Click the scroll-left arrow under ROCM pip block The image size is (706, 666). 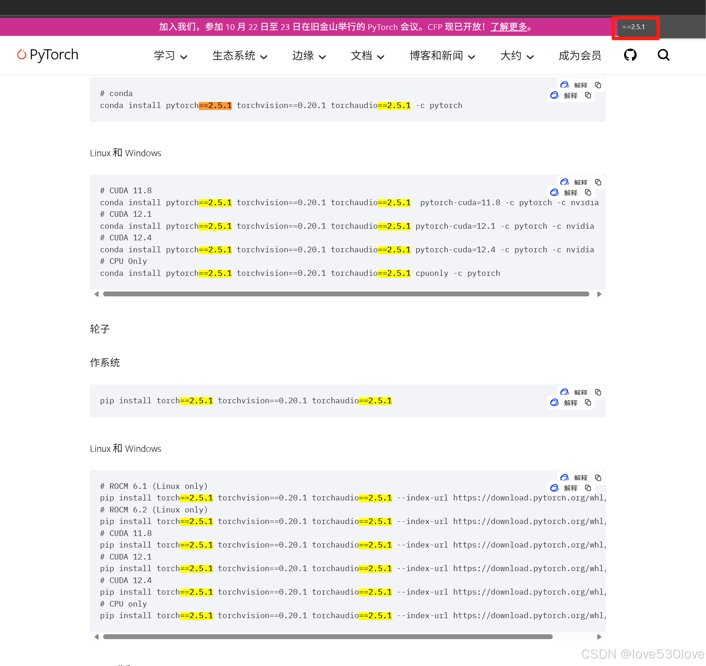click(x=96, y=637)
